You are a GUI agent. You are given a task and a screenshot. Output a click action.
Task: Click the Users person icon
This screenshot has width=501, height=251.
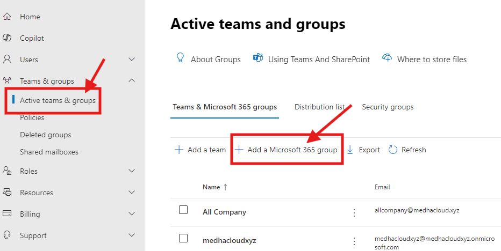[7, 60]
